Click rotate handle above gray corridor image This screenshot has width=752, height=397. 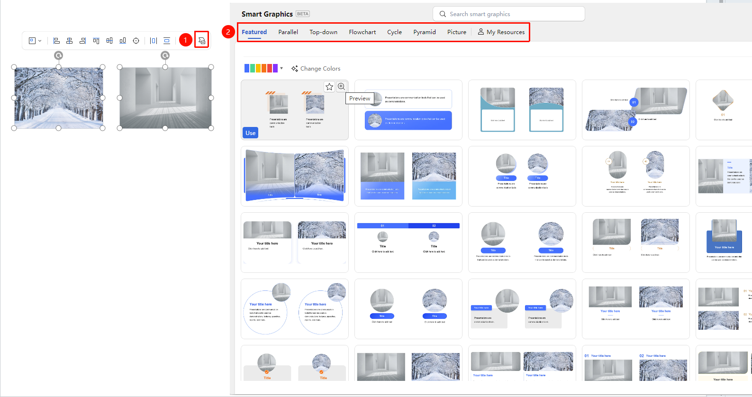point(165,55)
